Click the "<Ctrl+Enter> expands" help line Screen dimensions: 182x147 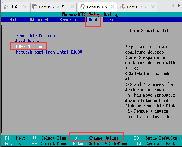(x=148, y=74)
